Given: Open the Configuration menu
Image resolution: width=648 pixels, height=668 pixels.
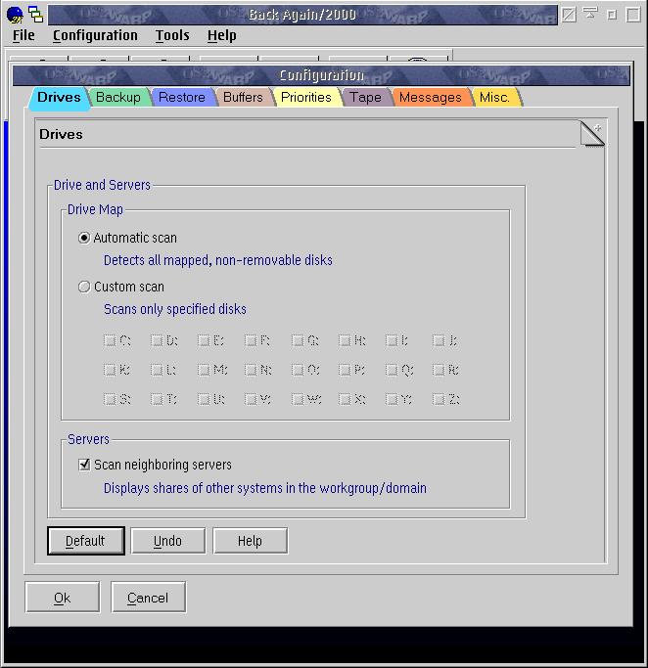Looking at the screenshot, I should tap(95, 35).
